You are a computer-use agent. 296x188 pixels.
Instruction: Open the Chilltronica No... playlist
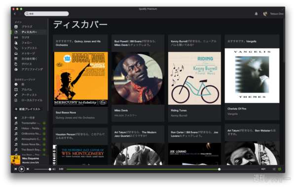(x=31, y=133)
